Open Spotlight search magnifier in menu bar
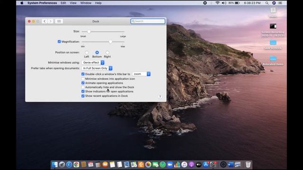The image size is (303, 170). click(267, 3)
